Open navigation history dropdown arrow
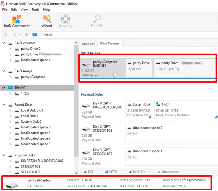 coord(20,35)
